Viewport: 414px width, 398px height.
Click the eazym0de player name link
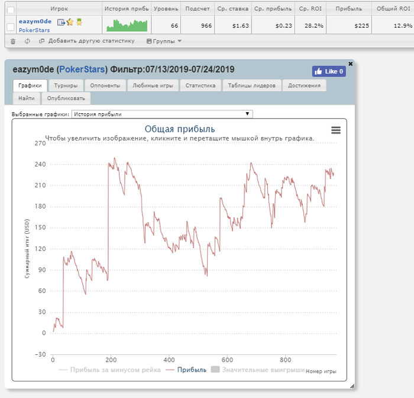coord(35,21)
